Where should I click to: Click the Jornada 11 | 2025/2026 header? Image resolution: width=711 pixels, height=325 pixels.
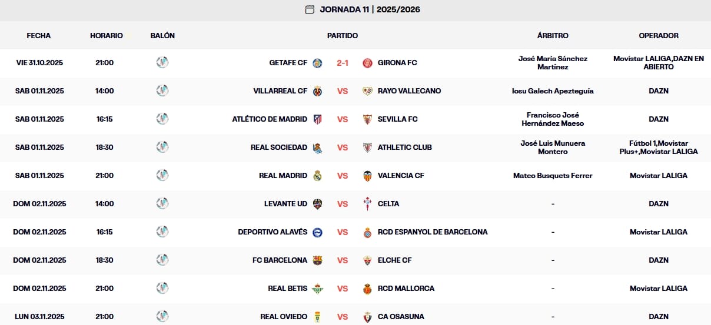pyautogui.click(x=370, y=9)
